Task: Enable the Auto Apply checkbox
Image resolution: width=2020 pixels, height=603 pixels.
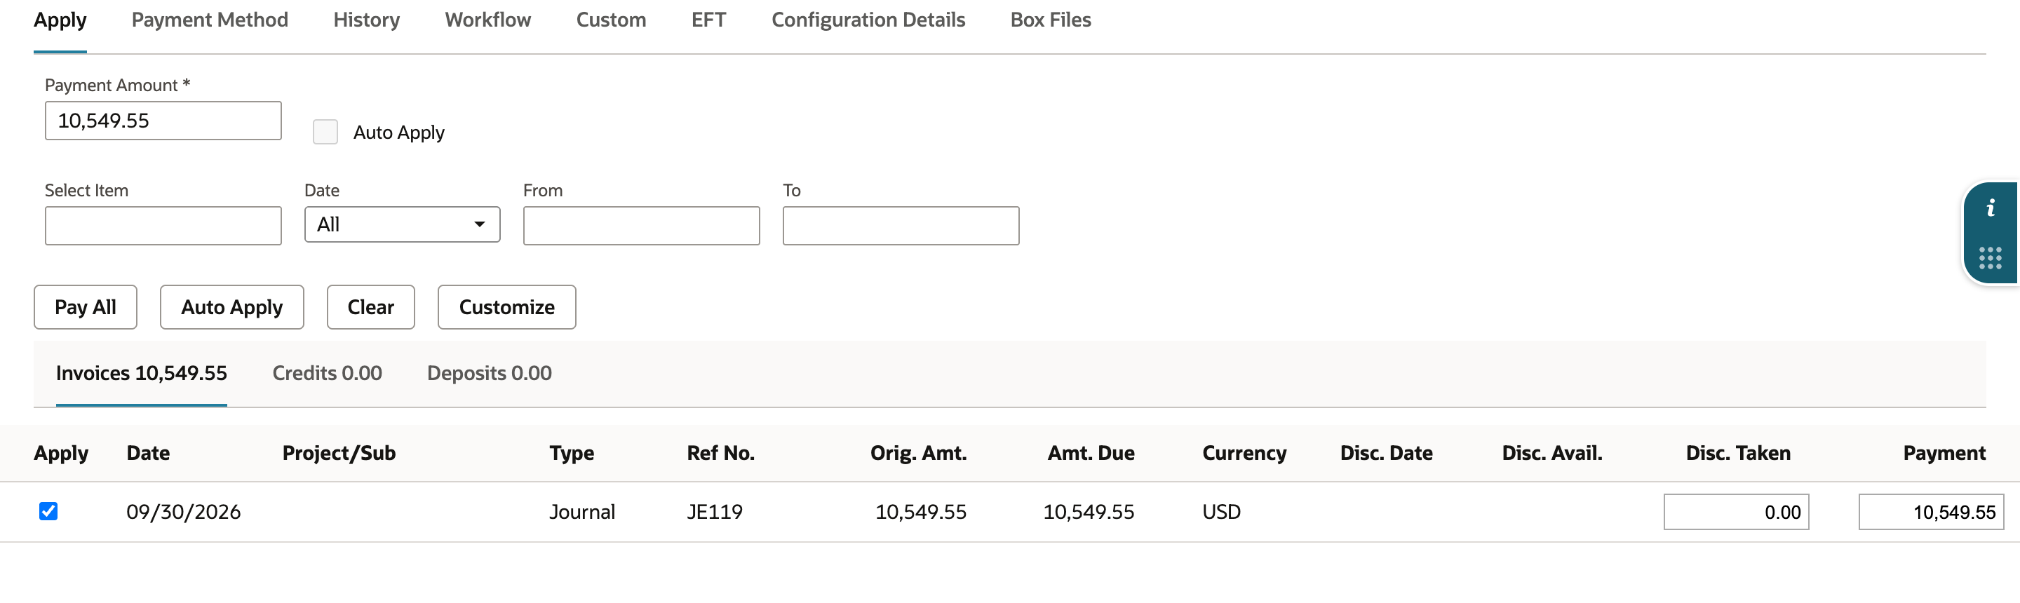Action: point(325,132)
